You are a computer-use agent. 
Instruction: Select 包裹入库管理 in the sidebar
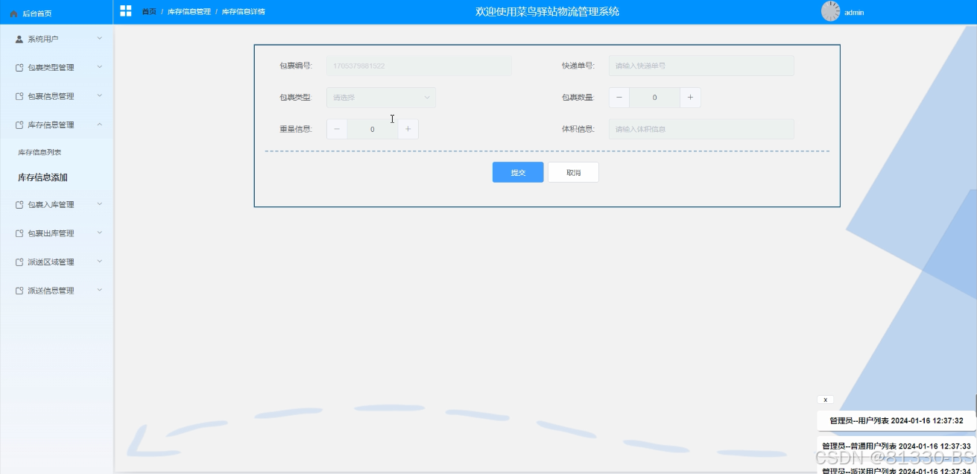coord(57,205)
